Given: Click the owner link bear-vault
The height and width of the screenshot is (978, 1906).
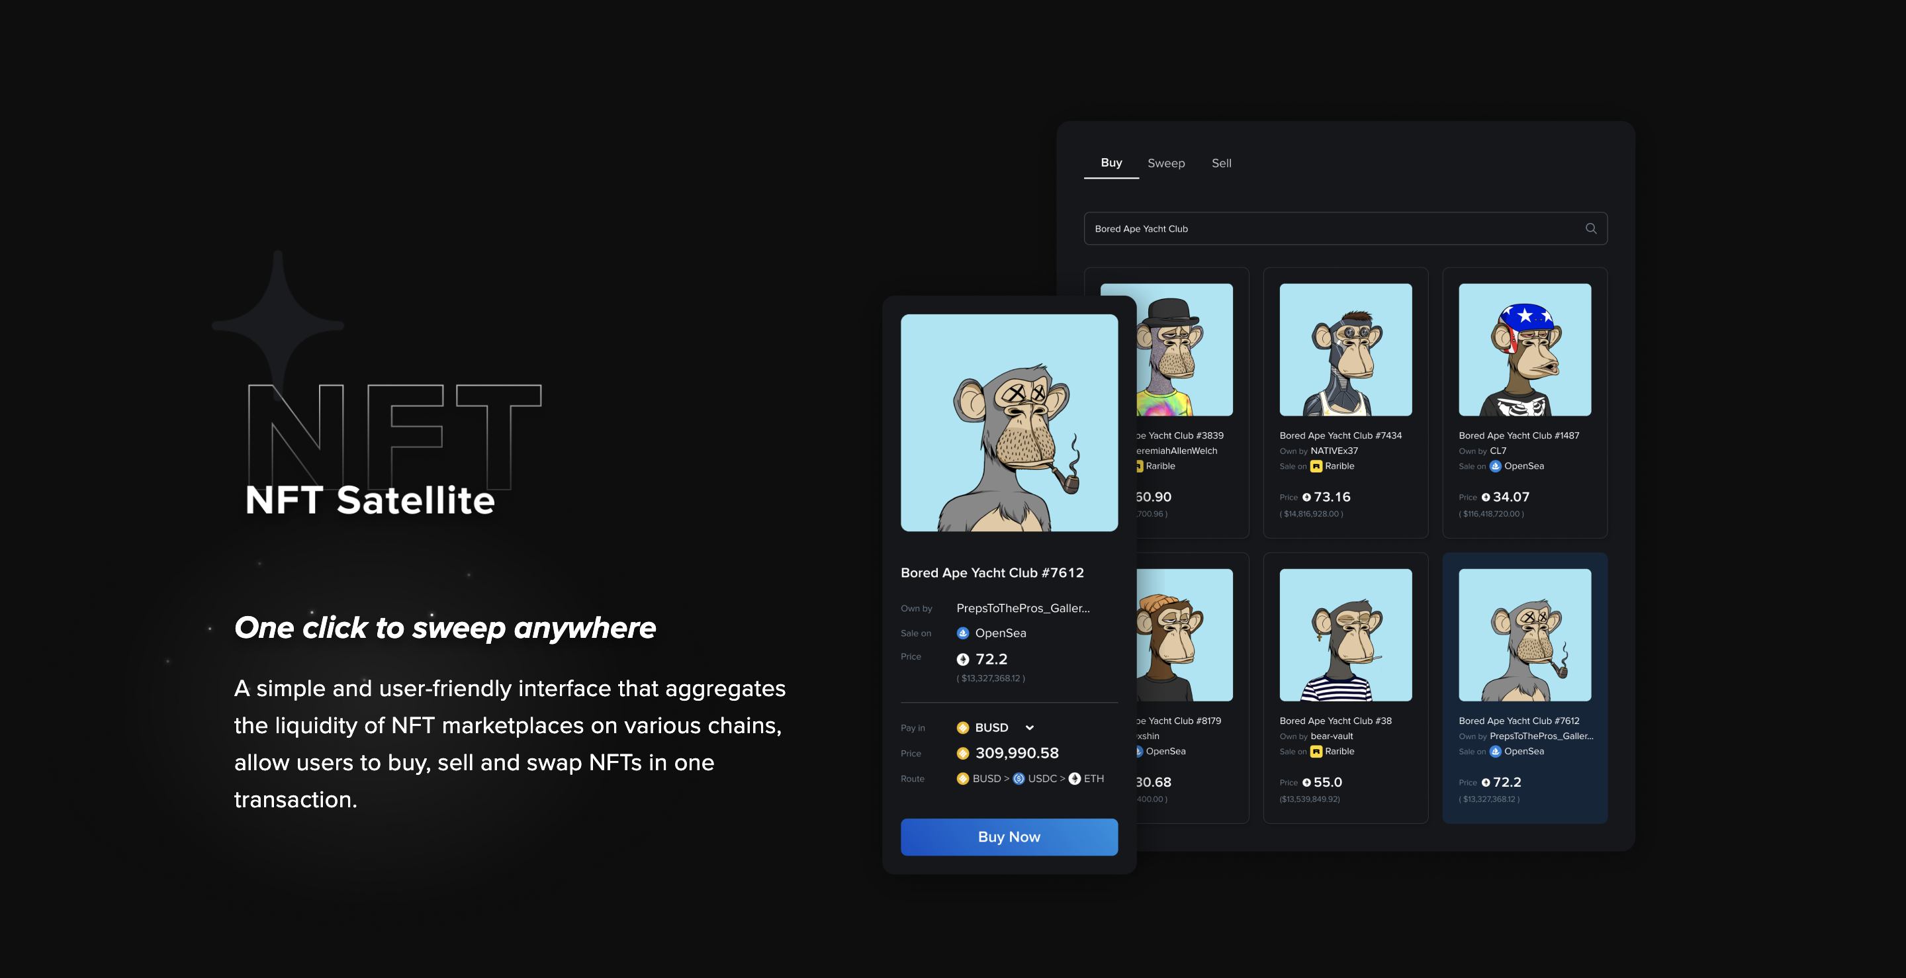Looking at the screenshot, I should [x=1331, y=736].
